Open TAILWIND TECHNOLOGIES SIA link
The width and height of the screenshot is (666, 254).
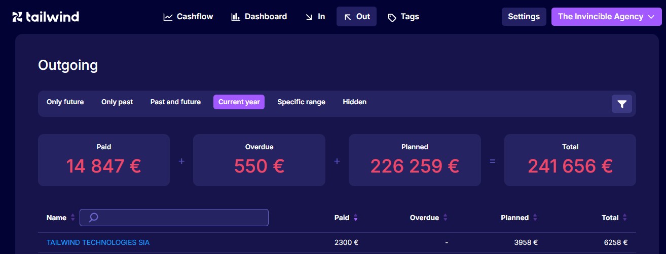[98, 242]
